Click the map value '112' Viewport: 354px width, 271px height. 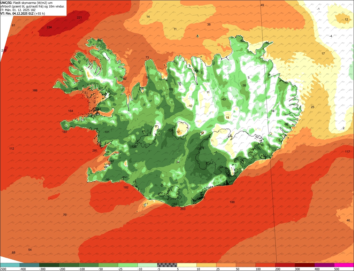click(12, 149)
